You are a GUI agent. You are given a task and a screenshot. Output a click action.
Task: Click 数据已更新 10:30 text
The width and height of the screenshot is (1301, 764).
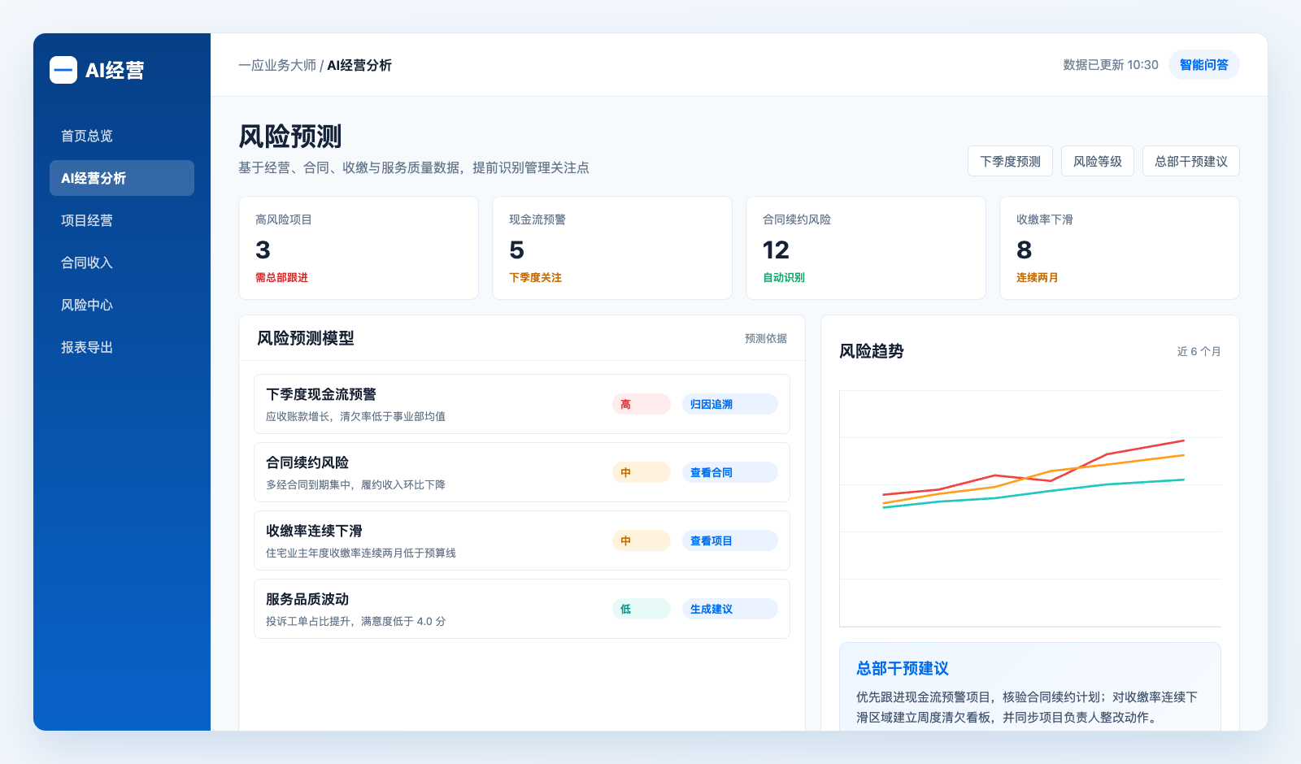coord(1111,65)
